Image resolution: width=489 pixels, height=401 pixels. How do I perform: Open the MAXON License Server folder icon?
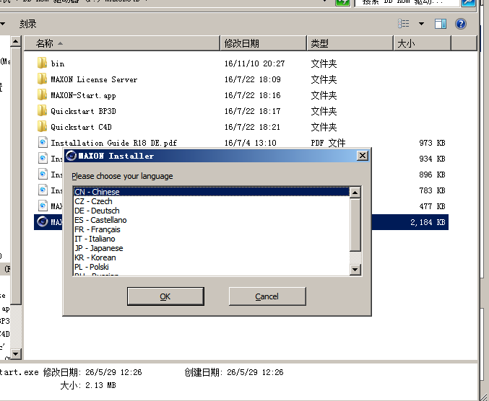pos(42,79)
